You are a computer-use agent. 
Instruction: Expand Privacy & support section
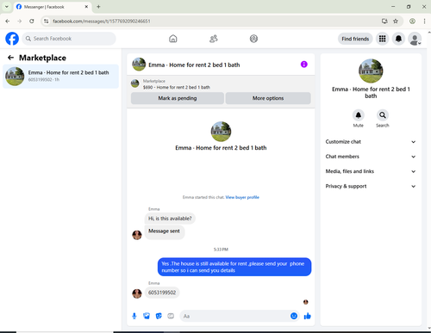(371, 187)
